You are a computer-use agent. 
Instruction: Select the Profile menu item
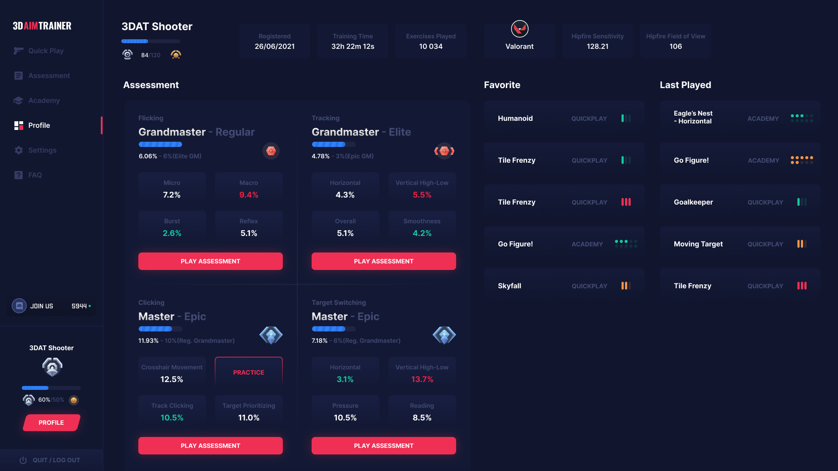38,125
